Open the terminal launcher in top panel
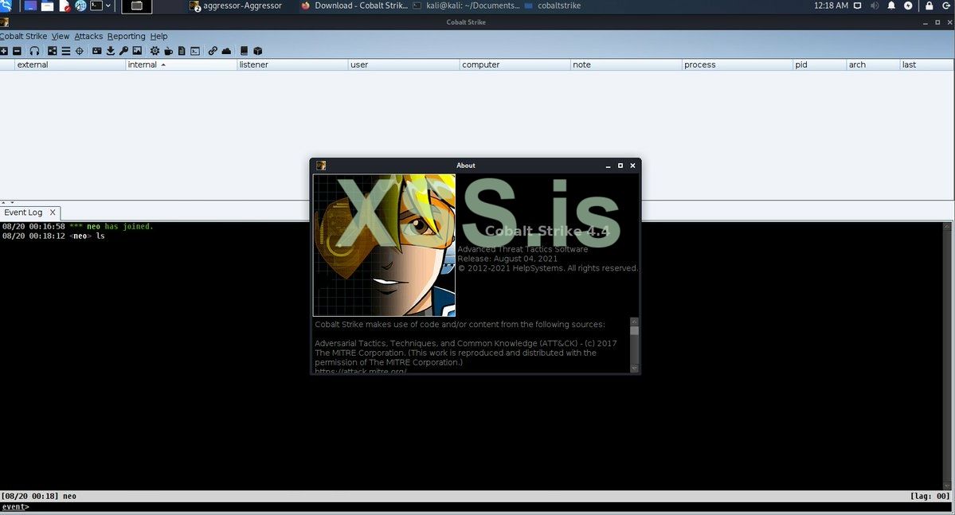 click(x=97, y=6)
